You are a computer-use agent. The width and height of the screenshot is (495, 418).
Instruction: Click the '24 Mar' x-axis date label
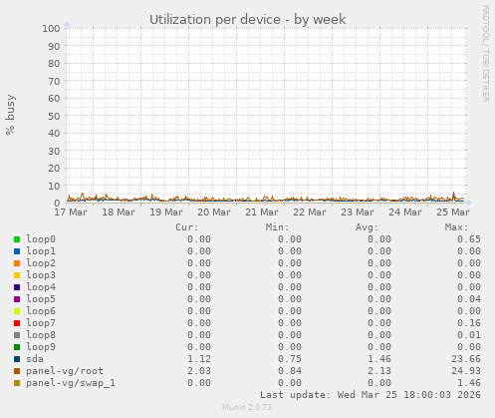click(x=405, y=212)
